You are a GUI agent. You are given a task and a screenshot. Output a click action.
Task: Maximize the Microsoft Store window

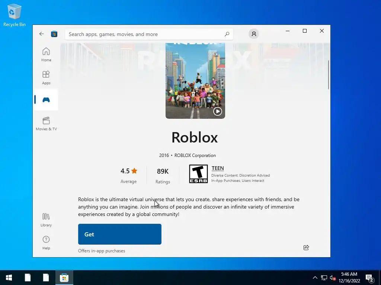pos(305,31)
